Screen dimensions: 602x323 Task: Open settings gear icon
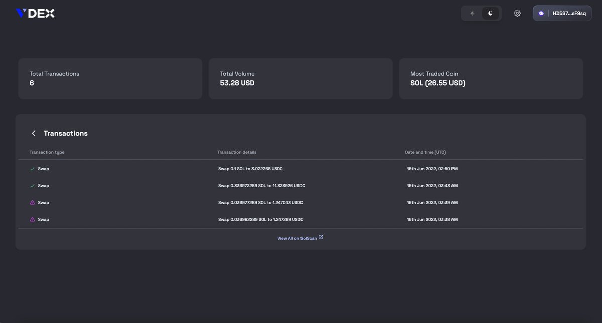point(517,14)
